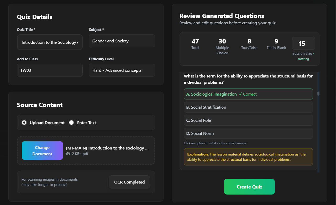Click the uploaded M1-MAIN PDF file name
Viewport: 336px width, 205px height.
(x=107, y=148)
